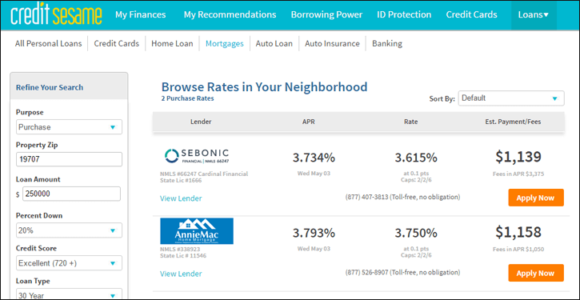
Task: Click the $1,158 estimated payment
Action: pos(518,232)
